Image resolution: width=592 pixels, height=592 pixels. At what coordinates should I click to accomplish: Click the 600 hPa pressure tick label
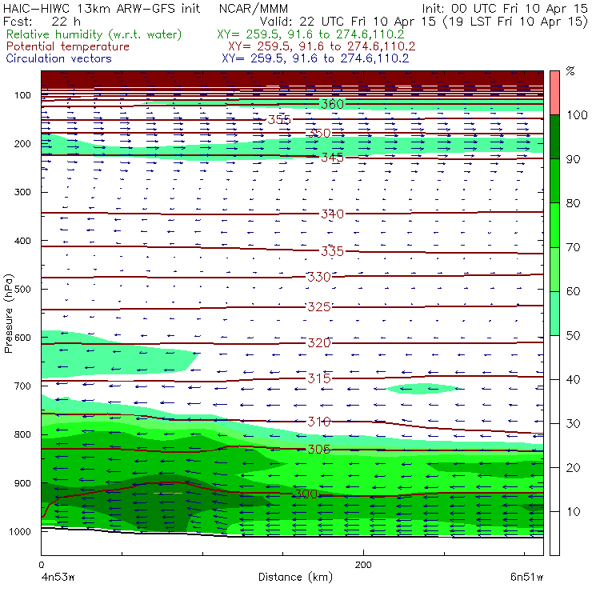[22, 338]
